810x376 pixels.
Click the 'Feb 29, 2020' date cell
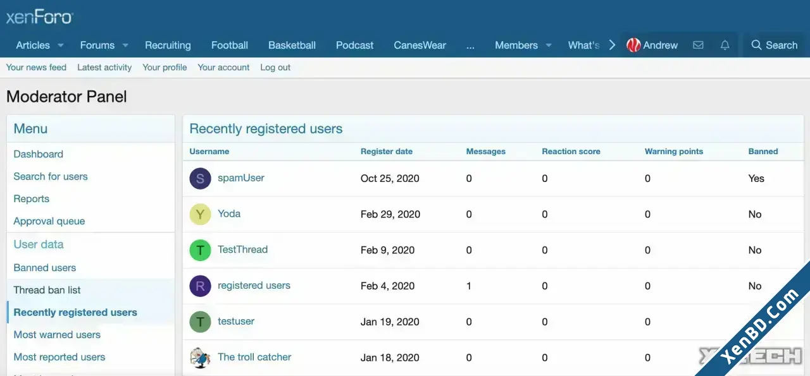390,214
